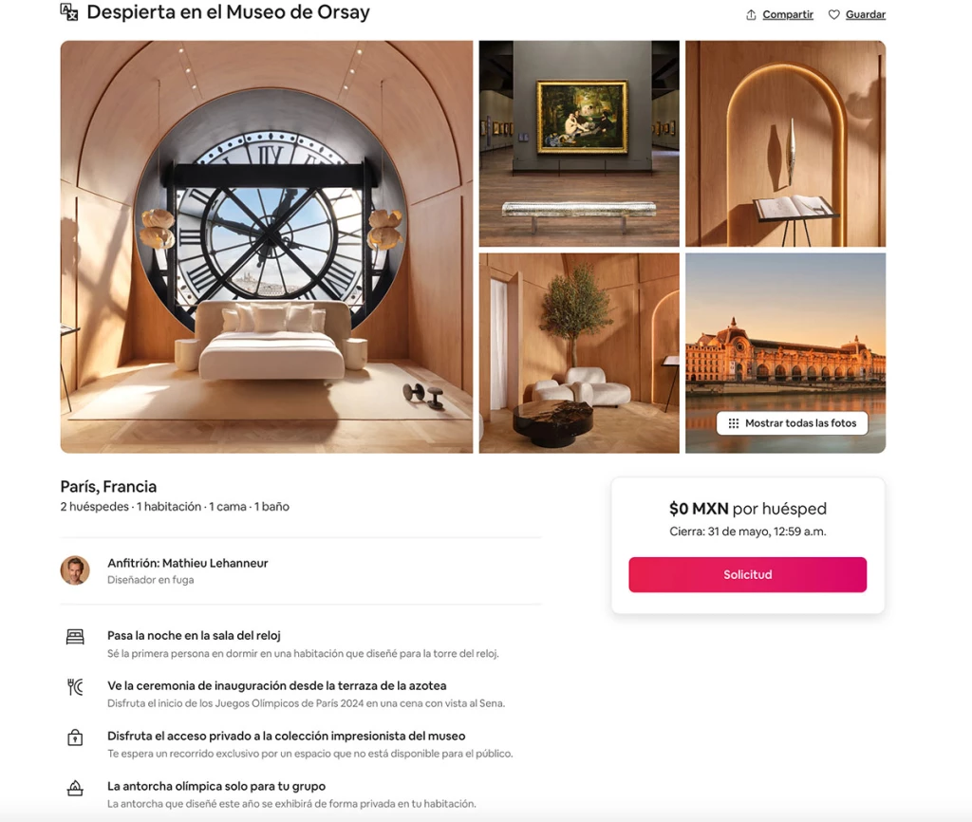Click the torch icon for the Olympic torch item
This screenshot has width=972, height=822.
pyautogui.click(x=75, y=788)
